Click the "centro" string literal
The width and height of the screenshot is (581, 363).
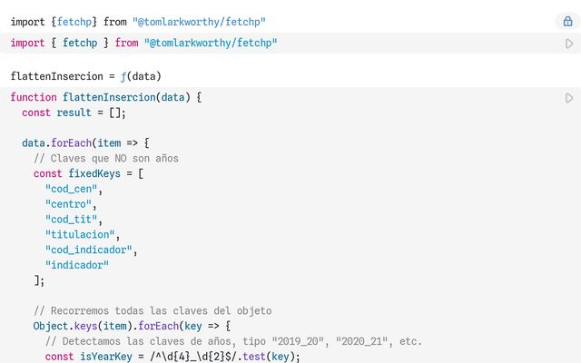point(70,204)
